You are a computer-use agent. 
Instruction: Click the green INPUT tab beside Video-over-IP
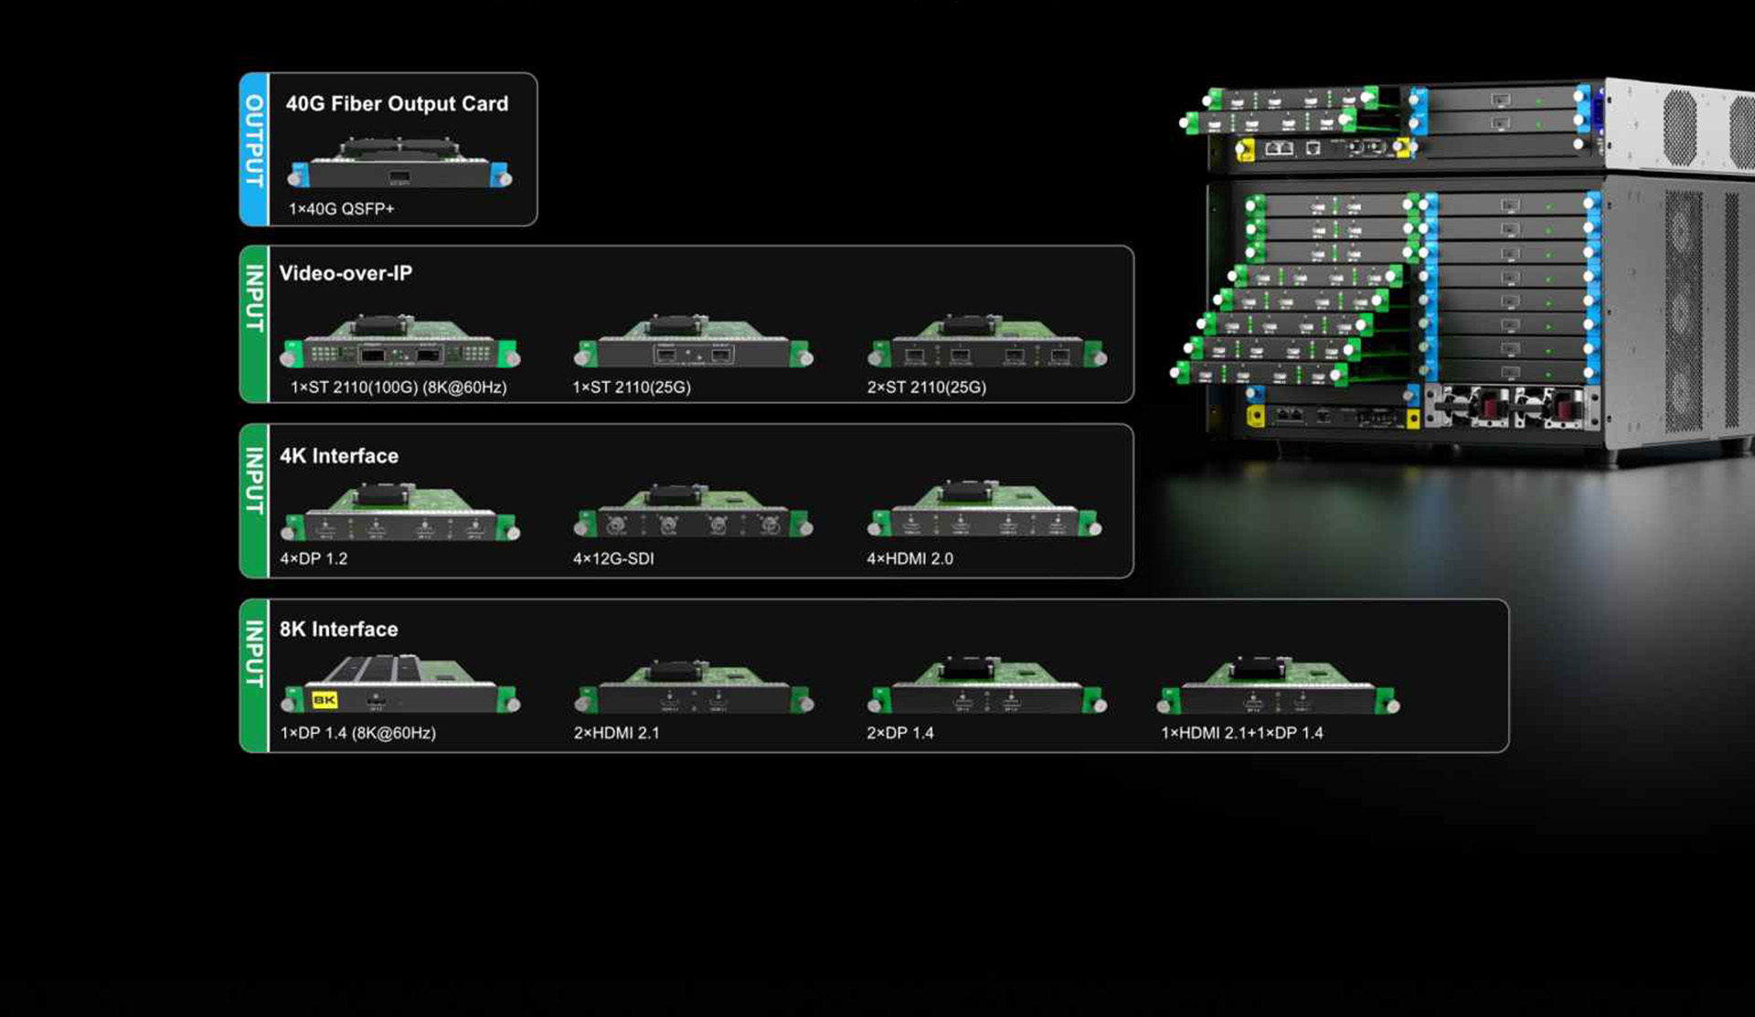point(254,323)
